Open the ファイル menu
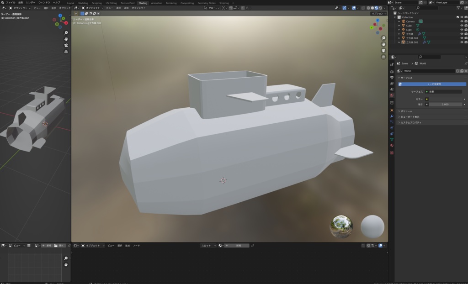The height and width of the screenshot is (284, 468). pos(11,2)
